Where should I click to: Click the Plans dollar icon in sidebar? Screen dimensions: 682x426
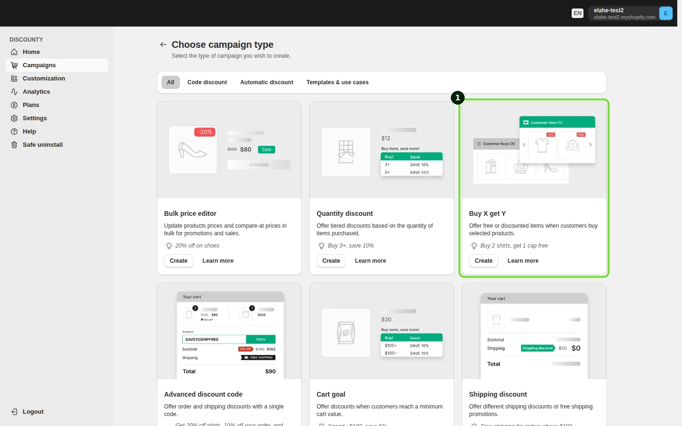(x=14, y=105)
